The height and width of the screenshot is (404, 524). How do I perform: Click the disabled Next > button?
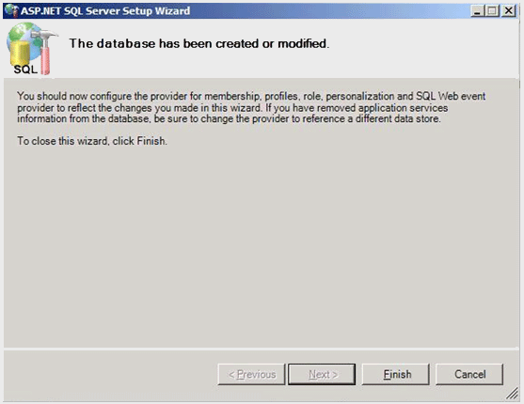coord(322,374)
